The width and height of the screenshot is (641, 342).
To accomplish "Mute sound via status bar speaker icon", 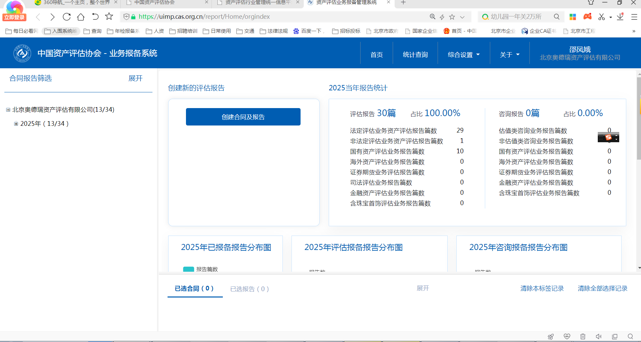I will 598,336.
